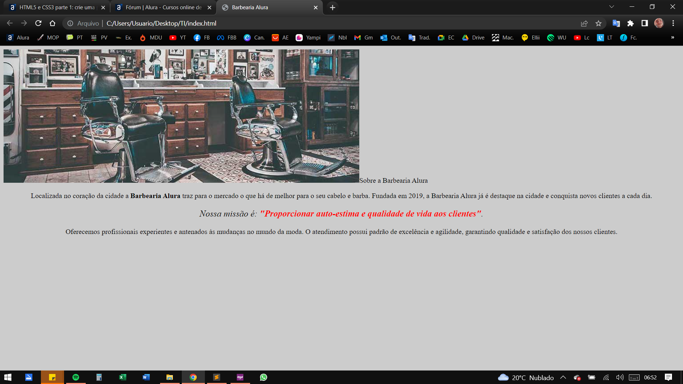The height and width of the screenshot is (384, 683).
Task: Open the Can. Canva bookmark
Action: click(x=254, y=38)
